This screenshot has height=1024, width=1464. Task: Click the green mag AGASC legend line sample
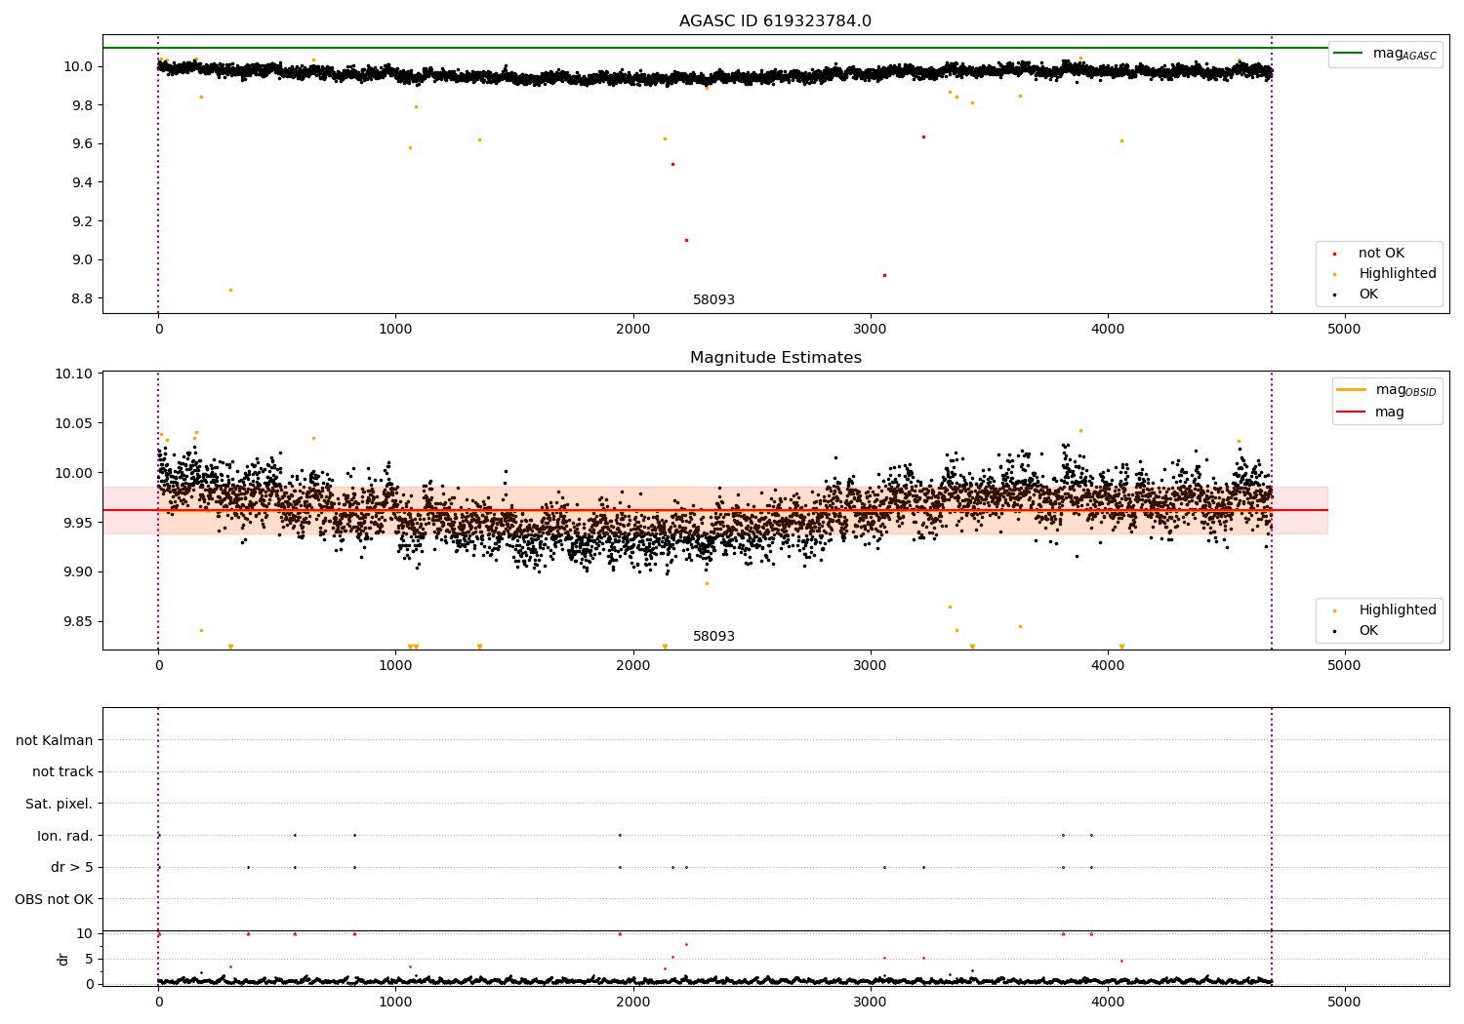1349,54
